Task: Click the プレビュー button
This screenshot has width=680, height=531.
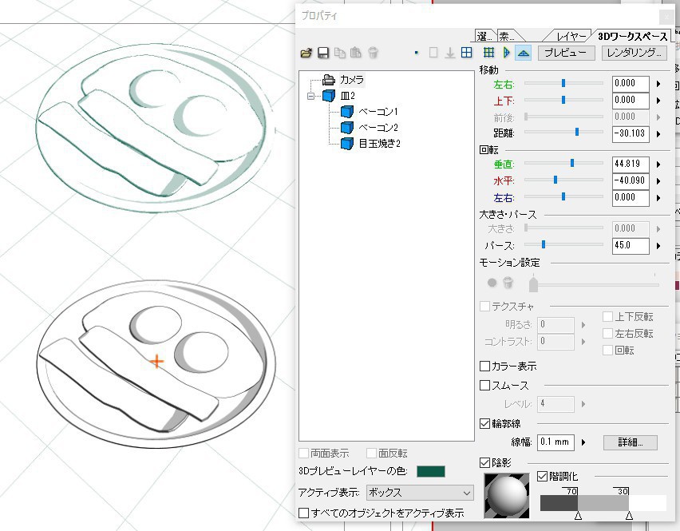Action: (x=565, y=53)
